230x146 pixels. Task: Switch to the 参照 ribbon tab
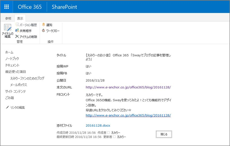point(8,18)
